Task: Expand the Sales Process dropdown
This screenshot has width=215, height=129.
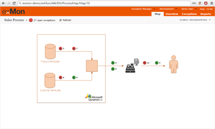Action: click(x=16, y=20)
